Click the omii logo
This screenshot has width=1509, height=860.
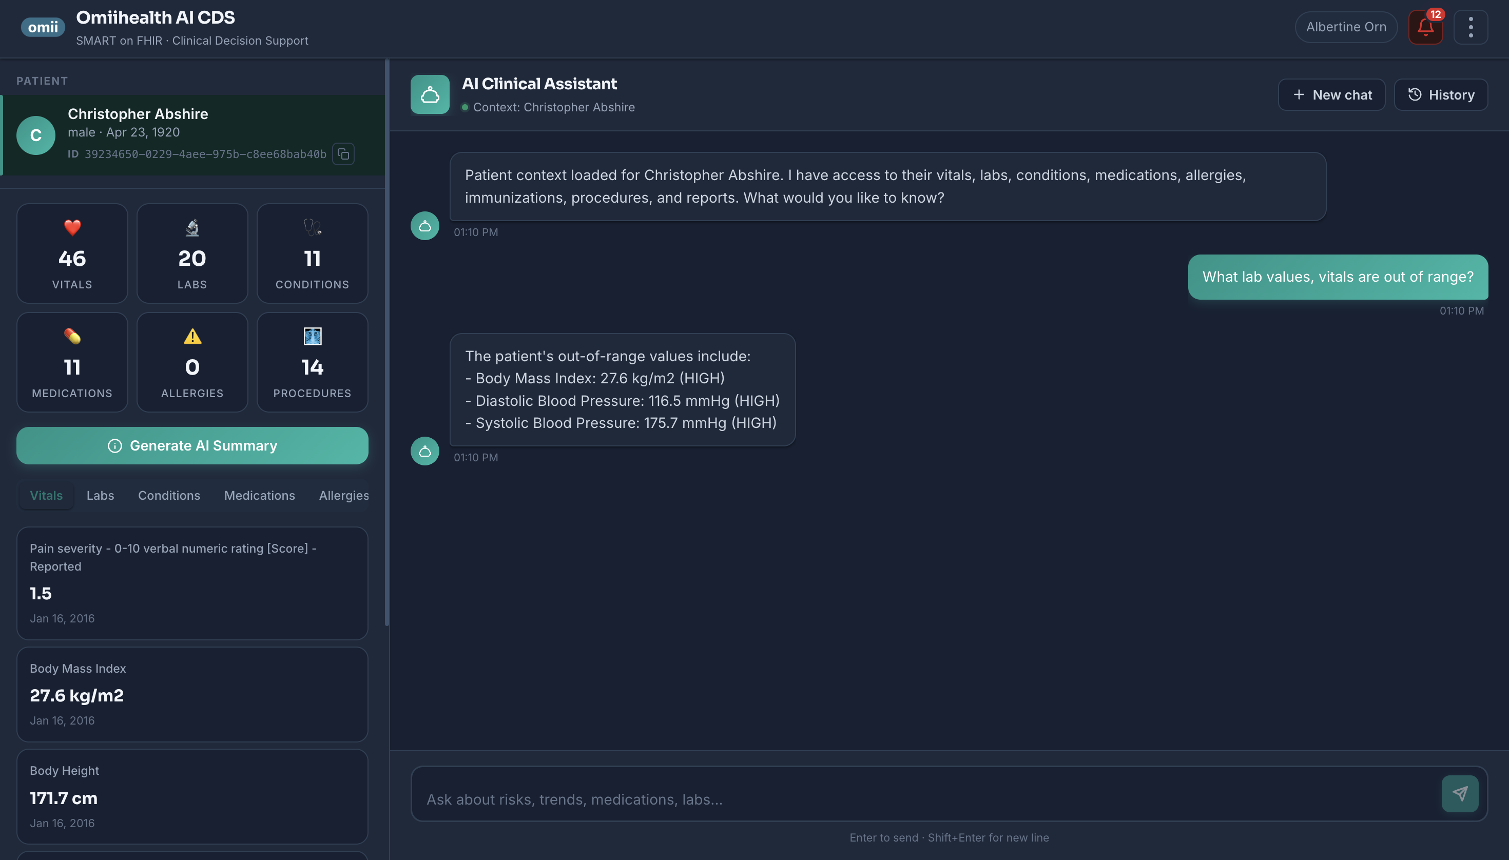pos(43,27)
